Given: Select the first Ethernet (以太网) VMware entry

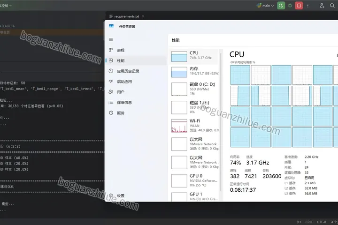Looking at the screenshot, I should [x=194, y=144].
